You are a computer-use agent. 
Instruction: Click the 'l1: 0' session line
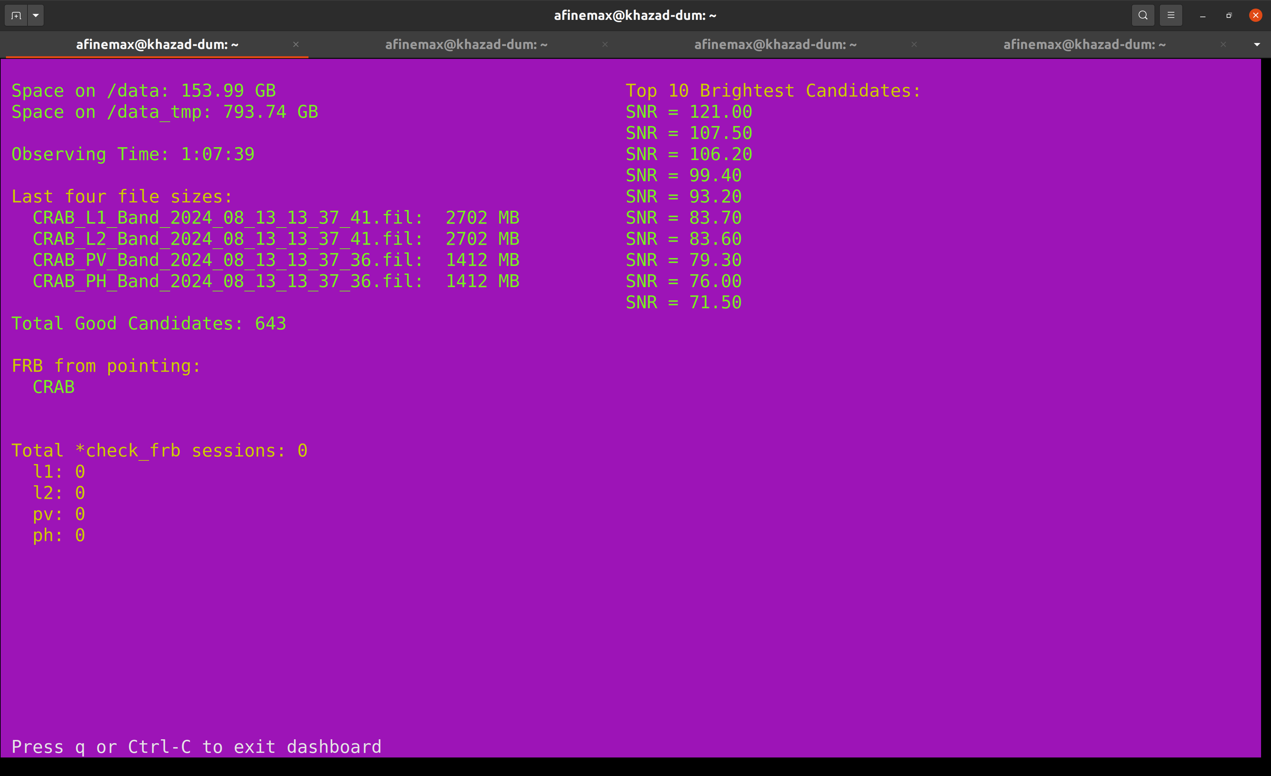(x=59, y=472)
